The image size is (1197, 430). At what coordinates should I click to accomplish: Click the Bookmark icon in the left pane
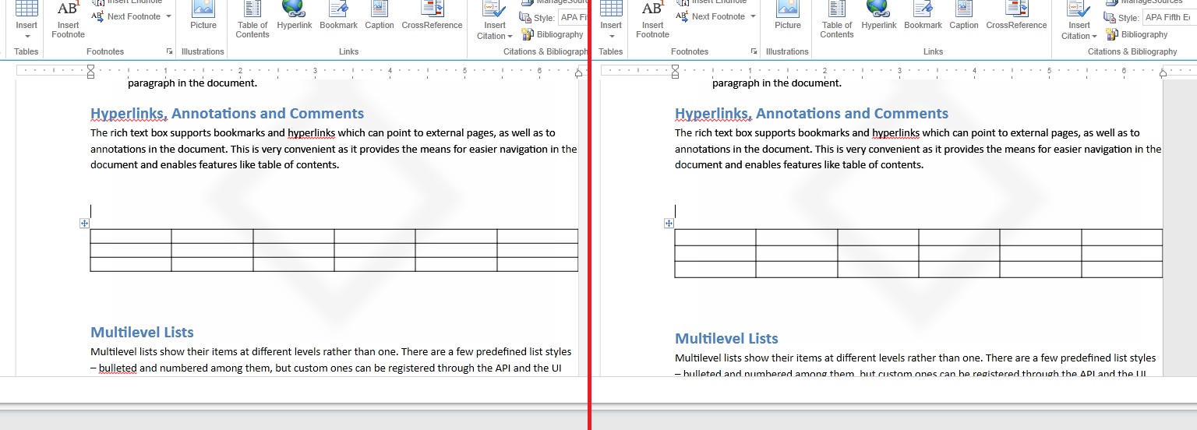(338, 8)
